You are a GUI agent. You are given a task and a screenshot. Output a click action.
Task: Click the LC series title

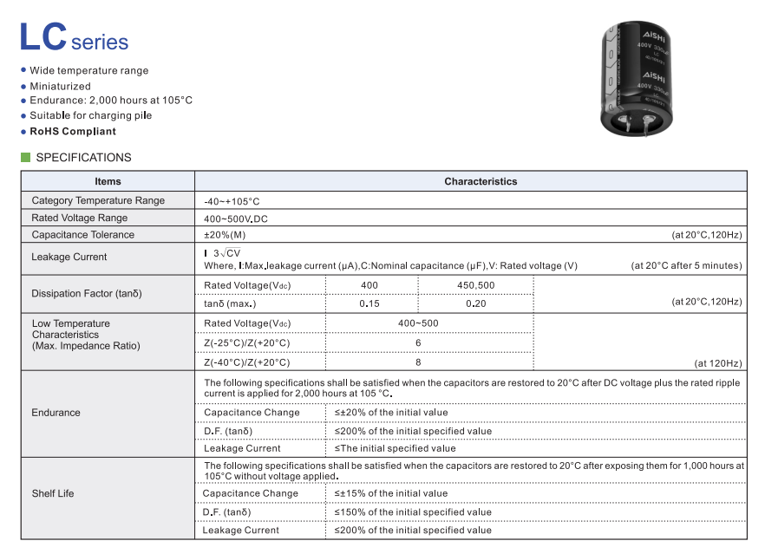74,38
